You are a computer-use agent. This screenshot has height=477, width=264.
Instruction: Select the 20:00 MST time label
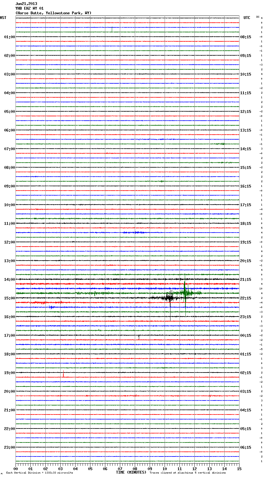9,391
